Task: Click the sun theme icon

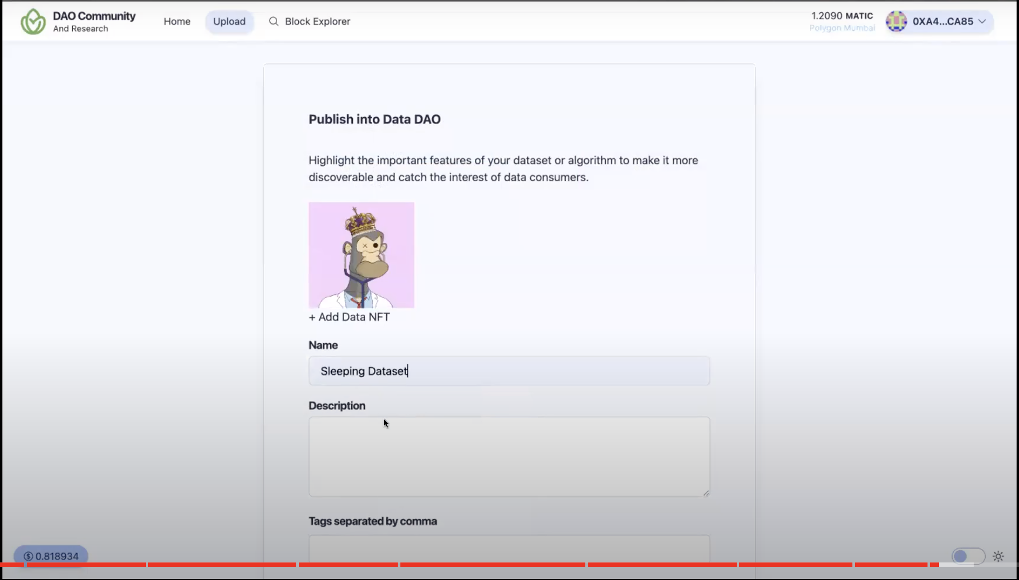Action: 998,556
